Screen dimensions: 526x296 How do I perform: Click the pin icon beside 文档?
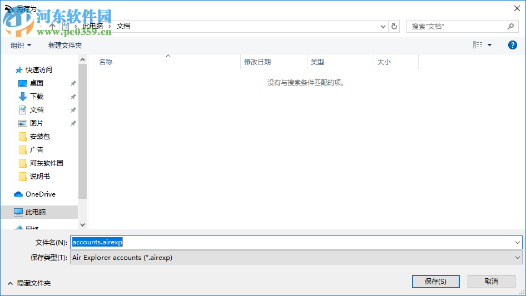73,111
